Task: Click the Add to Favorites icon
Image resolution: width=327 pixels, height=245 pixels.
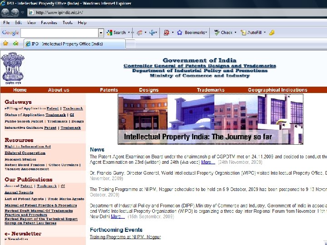Action: 15,44
